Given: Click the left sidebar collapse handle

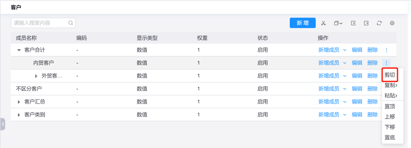Looking at the screenshot, I should [x=3, y=124].
